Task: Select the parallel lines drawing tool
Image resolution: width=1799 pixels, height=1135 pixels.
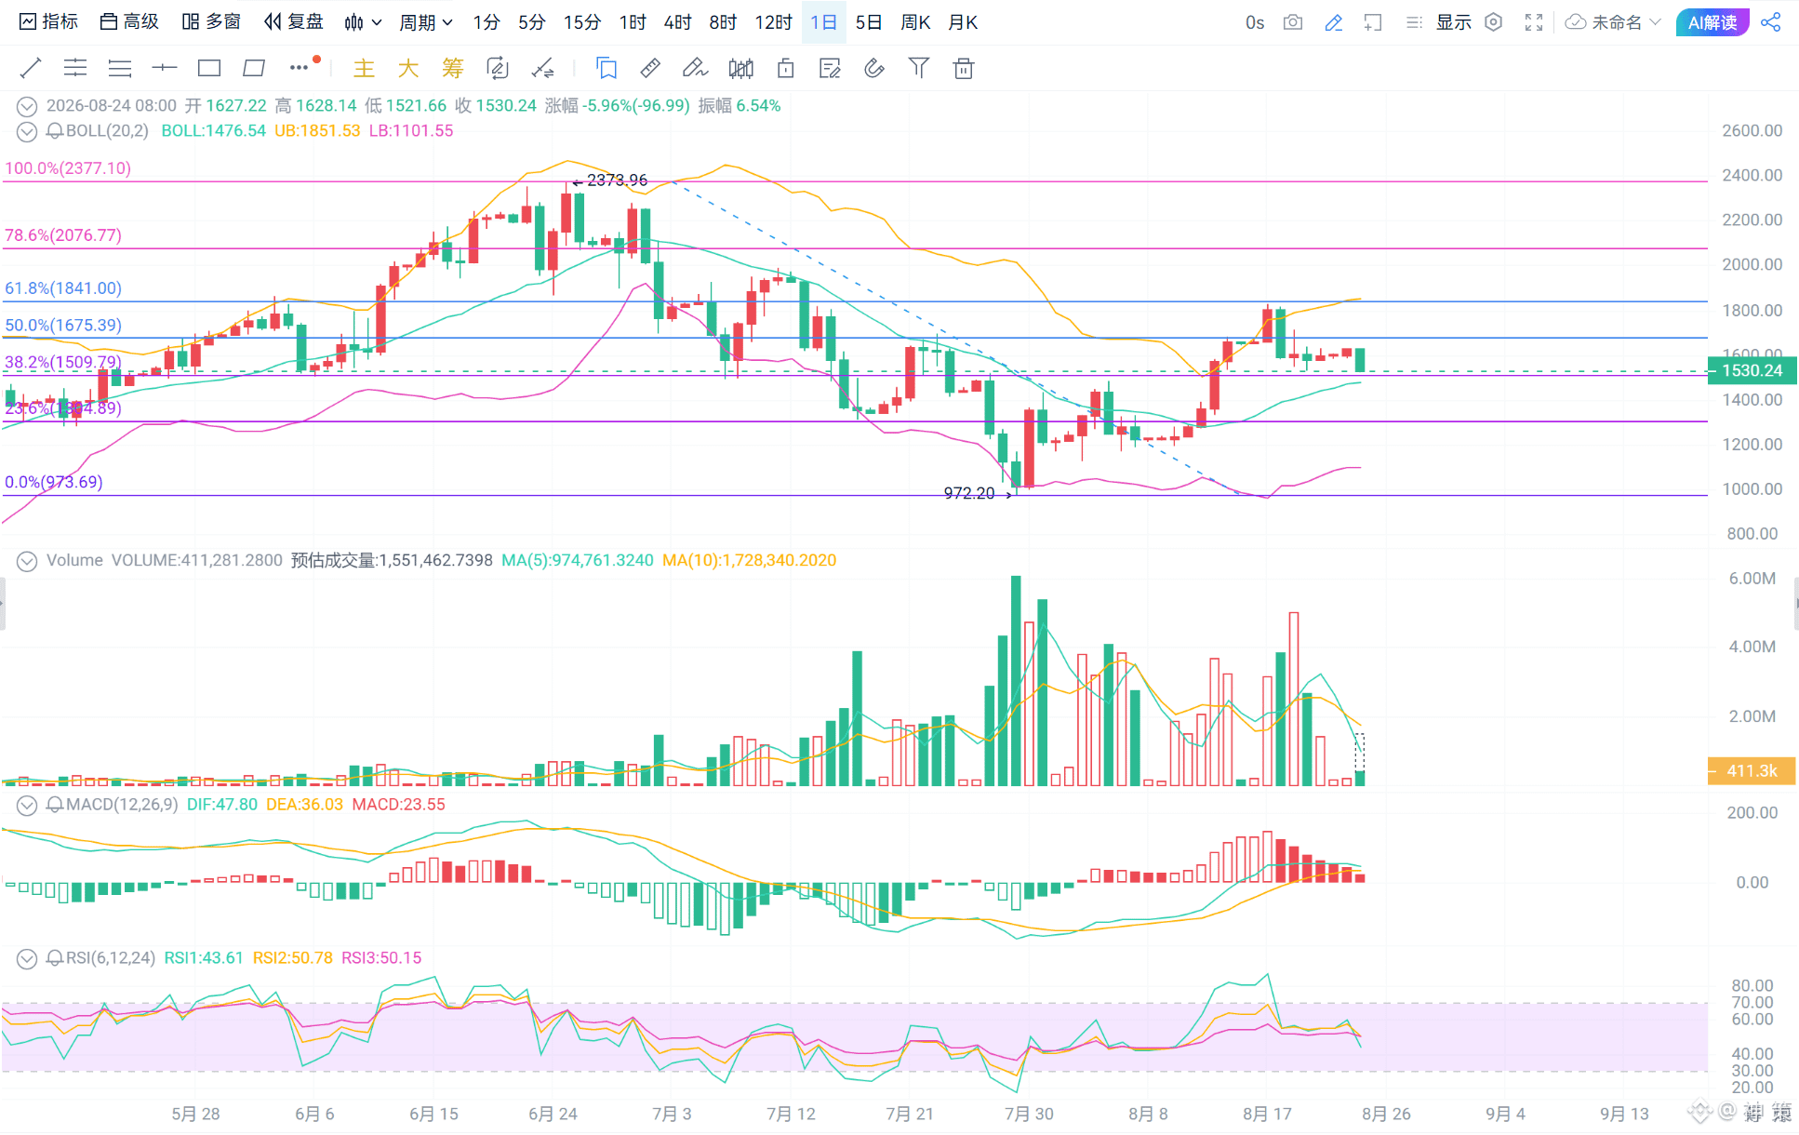Action: (x=120, y=68)
